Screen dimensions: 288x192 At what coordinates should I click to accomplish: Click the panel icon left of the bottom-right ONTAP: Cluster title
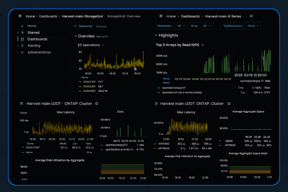click(x=156, y=103)
